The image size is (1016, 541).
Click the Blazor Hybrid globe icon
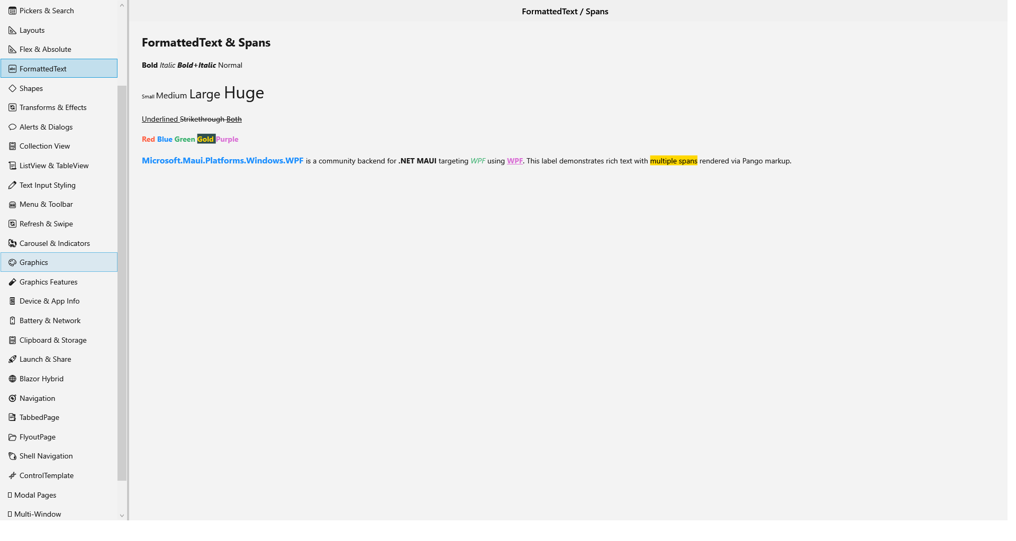pyautogui.click(x=13, y=379)
